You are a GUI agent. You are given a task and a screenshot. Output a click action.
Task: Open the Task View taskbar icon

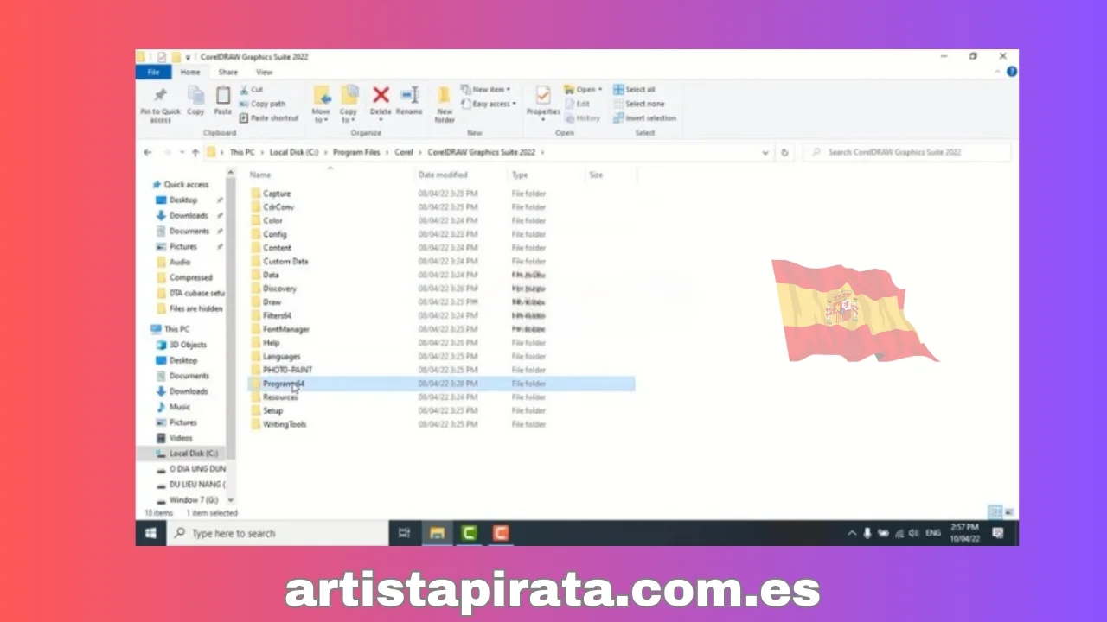point(404,533)
